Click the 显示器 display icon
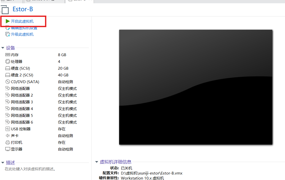This screenshot has height=180, width=285. coord(7,149)
